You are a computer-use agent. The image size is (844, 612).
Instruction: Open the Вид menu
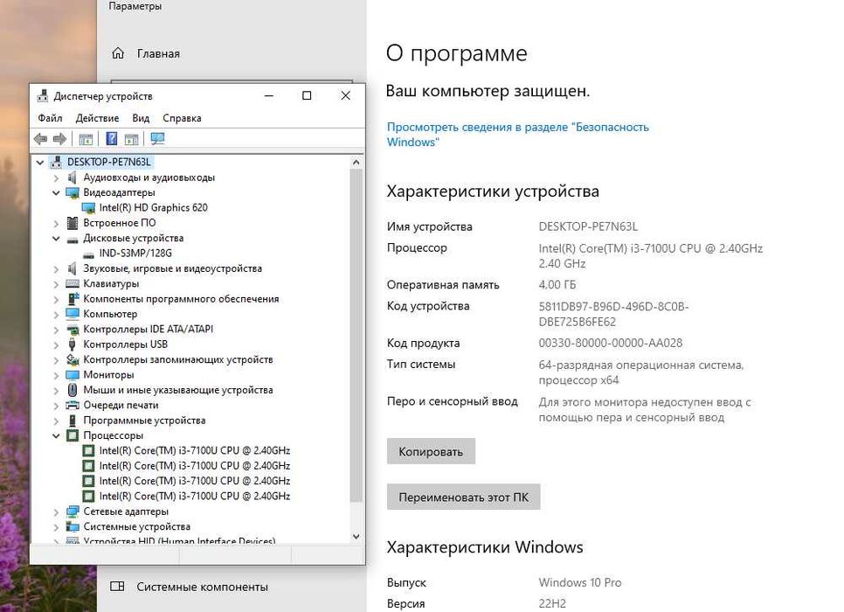pos(141,118)
